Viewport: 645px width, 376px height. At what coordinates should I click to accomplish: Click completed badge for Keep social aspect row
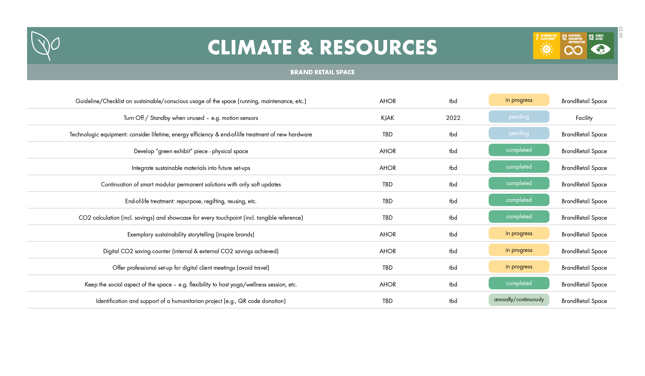pos(519,283)
